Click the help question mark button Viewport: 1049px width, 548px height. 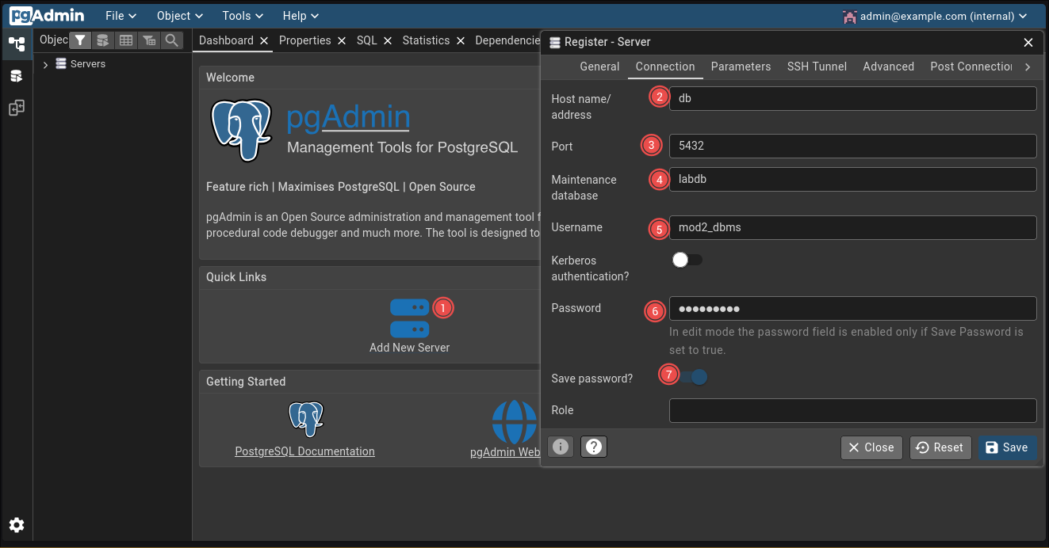click(x=594, y=447)
